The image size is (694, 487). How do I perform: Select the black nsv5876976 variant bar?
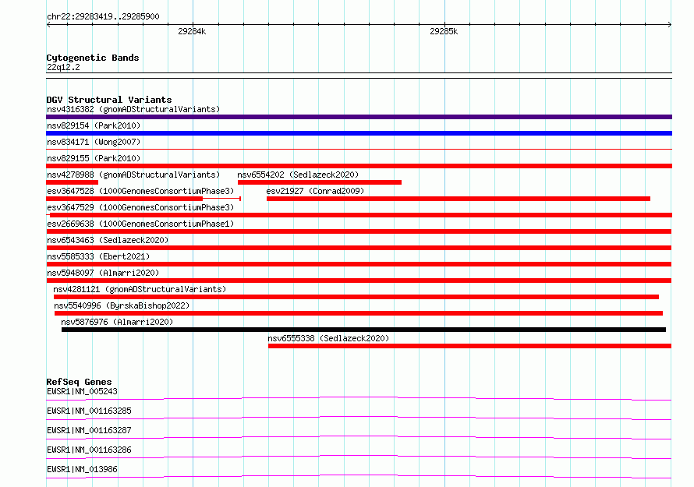coord(363,330)
